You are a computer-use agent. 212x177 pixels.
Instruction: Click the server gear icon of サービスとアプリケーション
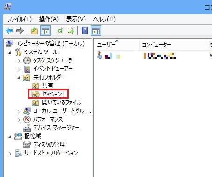click(19, 153)
